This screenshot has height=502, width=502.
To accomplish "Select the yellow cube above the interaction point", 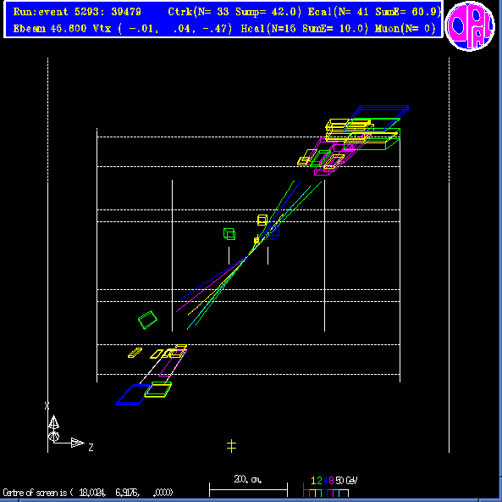I will [x=262, y=220].
